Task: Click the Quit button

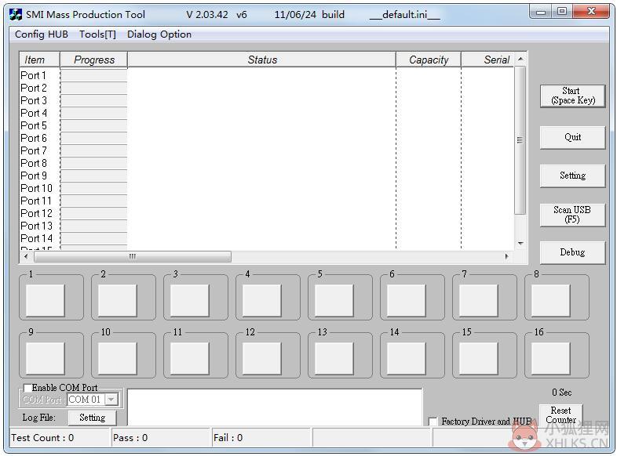Action: [x=572, y=137]
